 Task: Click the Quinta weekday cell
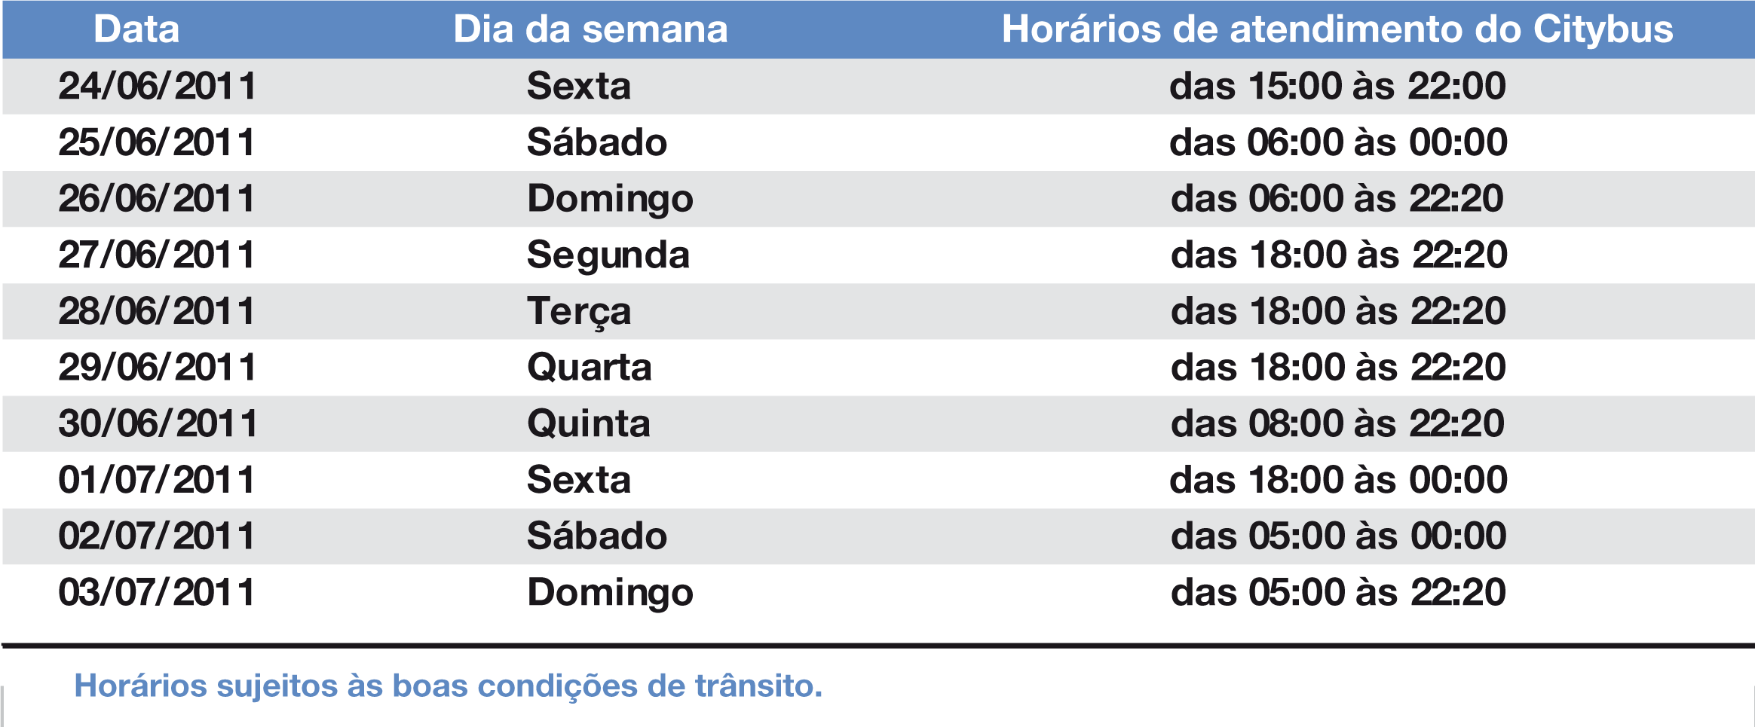click(x=589, y=423)
